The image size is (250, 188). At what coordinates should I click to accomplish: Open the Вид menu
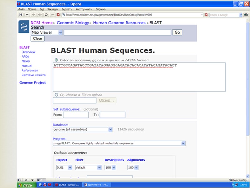pos(42,9)
